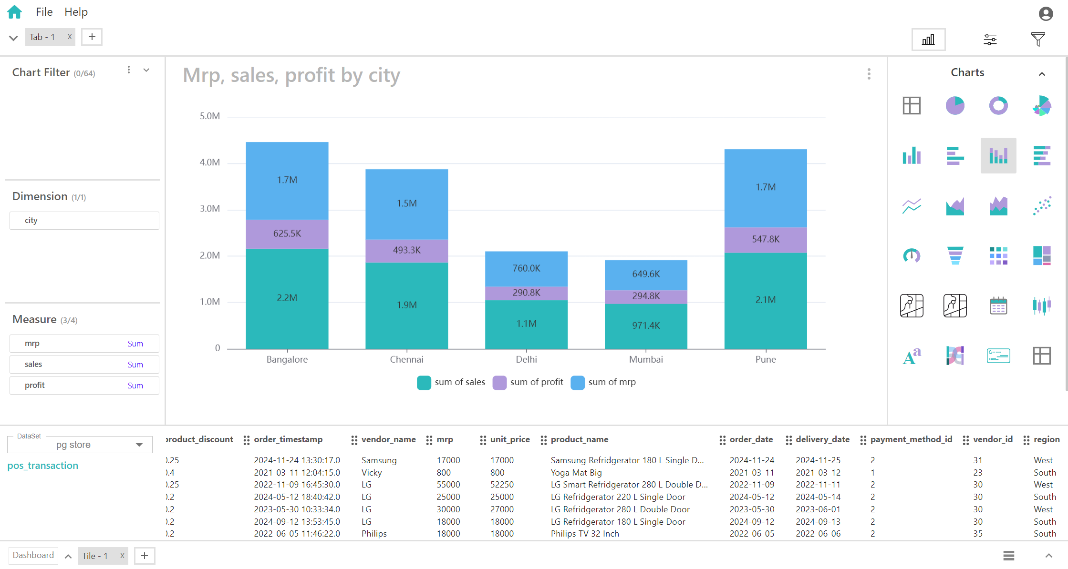This screenshot has height=569, width=1068.
Task: Click the pos_transaction table link
Action: 43,466
